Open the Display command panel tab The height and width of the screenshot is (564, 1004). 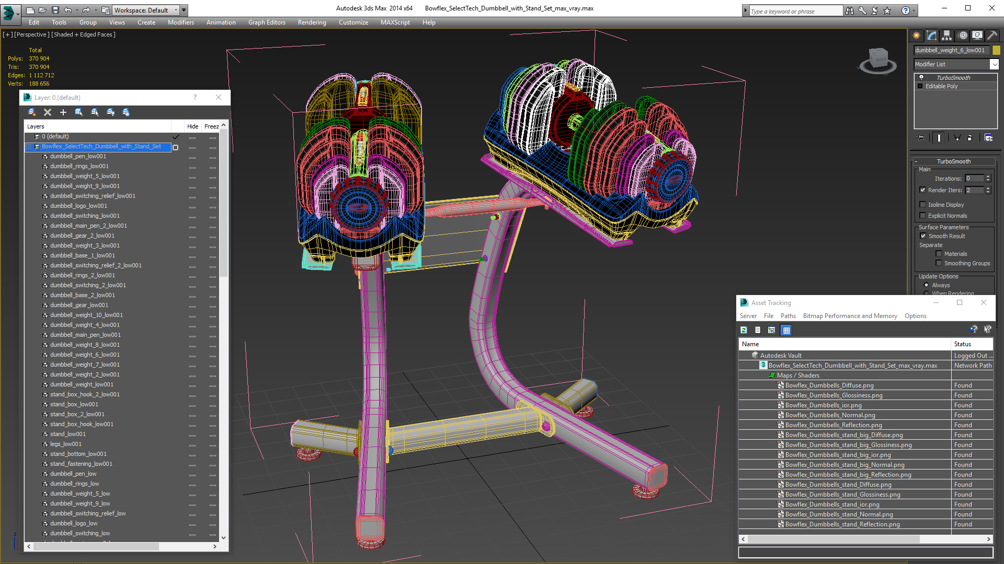pos(977,36)
